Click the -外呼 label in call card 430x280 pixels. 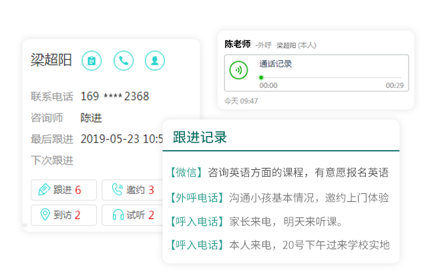point(263,45)
